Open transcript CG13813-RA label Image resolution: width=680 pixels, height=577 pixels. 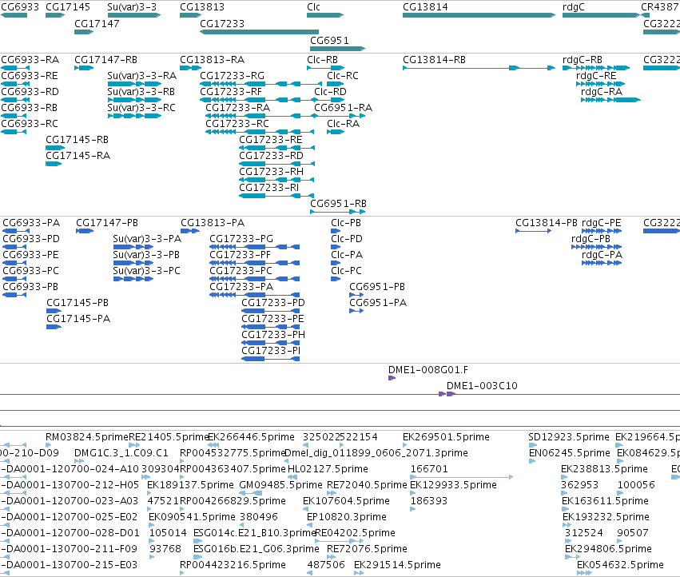click(212, 59)
